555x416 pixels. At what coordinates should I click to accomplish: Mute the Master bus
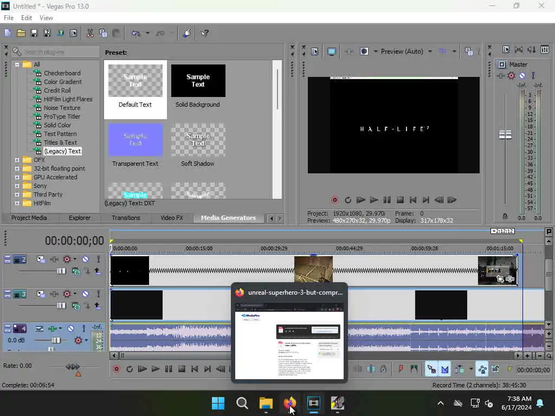click(x=522, y=75)
